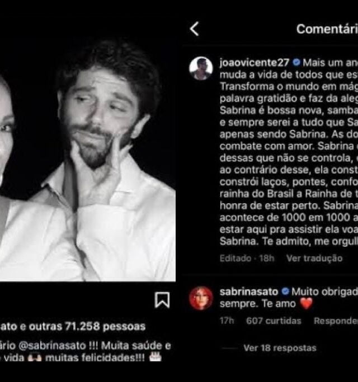Tap the black-and-white couple photo
Image resolution: width=358 pixels, height=382 pixels.
tap(88, 160)
